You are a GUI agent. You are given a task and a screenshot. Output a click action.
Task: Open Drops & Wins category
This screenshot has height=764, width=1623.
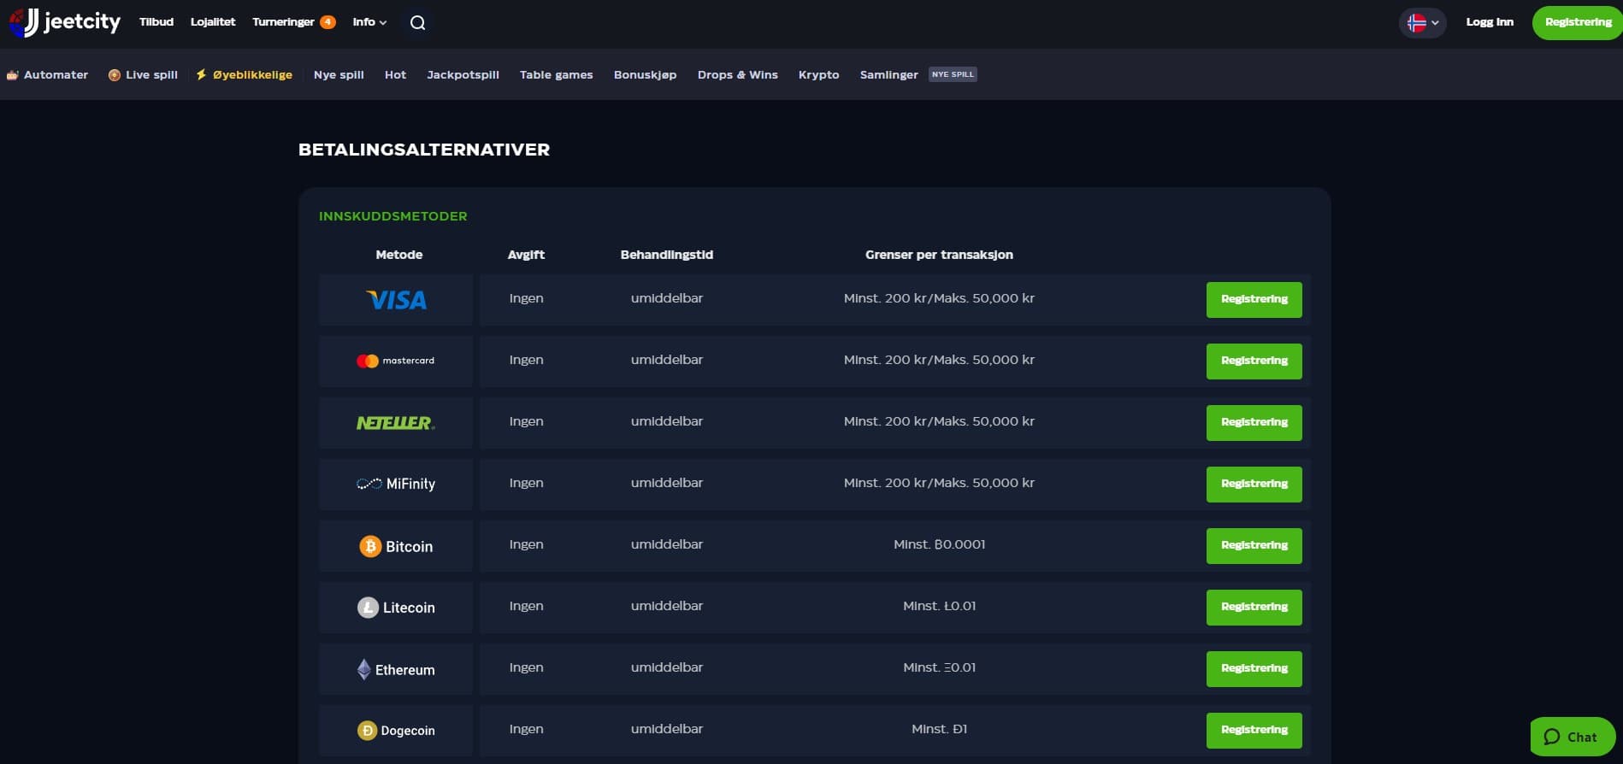[737, 74]
